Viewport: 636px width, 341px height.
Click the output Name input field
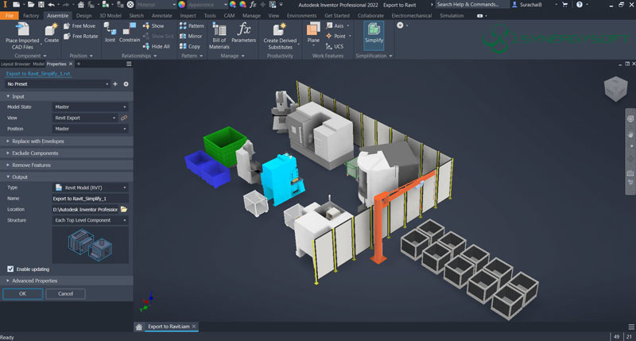pyautogui.click(x=90, y=199)
